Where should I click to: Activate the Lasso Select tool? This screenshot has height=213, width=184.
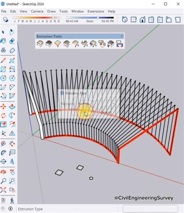pyautogui.click(x=12, y=32)
